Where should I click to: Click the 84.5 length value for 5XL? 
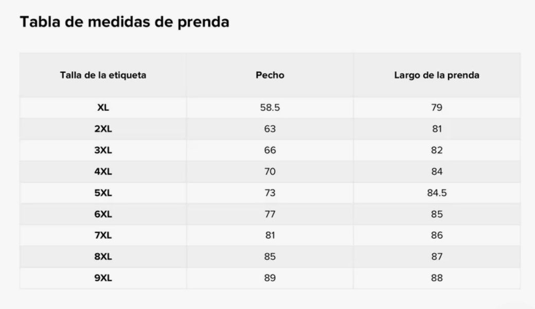coord(437,193)
